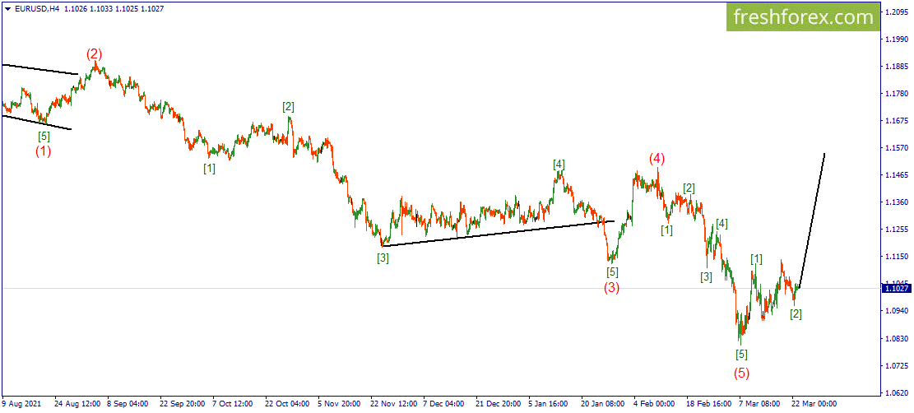This screenshot has height=413, width=914.
Task: Click the green [5] label above red (3)
Action: (x=612, y=271)
